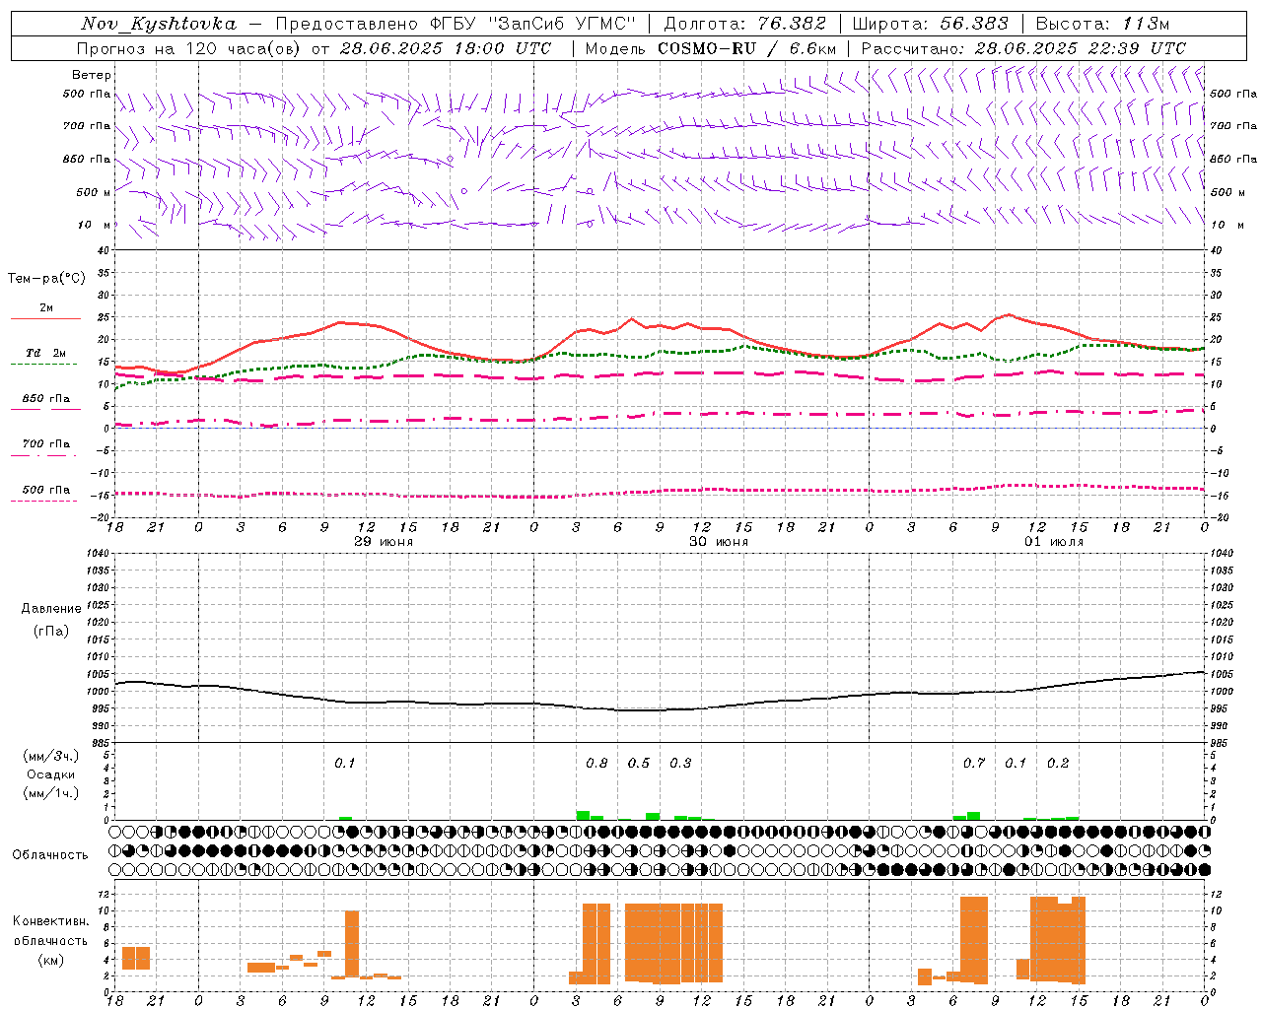Click the '29 июня' date label

[384, 542]
